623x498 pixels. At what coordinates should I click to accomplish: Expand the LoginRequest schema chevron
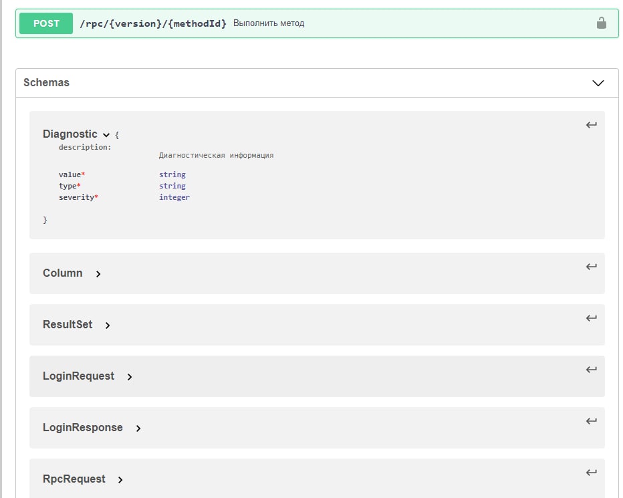(x=130, y=377)
